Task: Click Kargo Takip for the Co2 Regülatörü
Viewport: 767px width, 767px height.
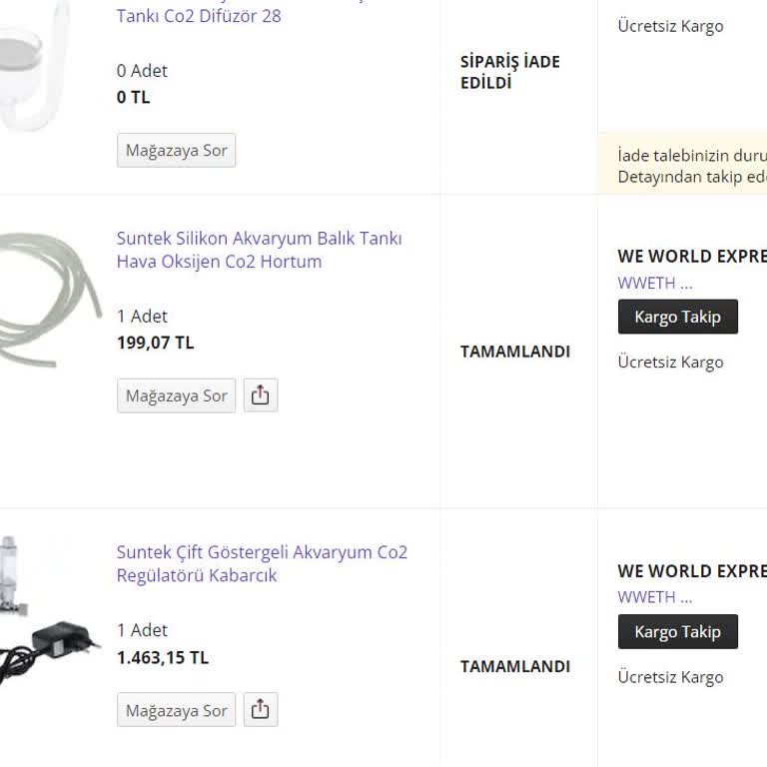Action: 677,632
